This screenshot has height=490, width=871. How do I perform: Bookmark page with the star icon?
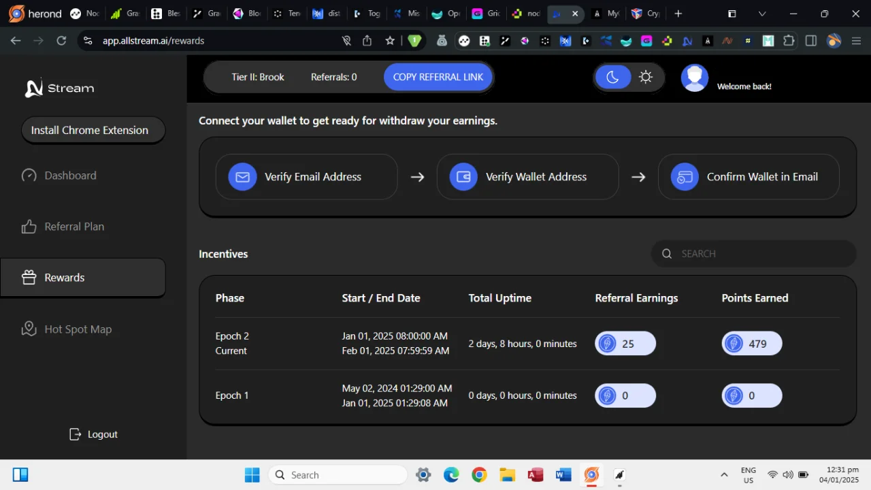(x=390, y=41)
